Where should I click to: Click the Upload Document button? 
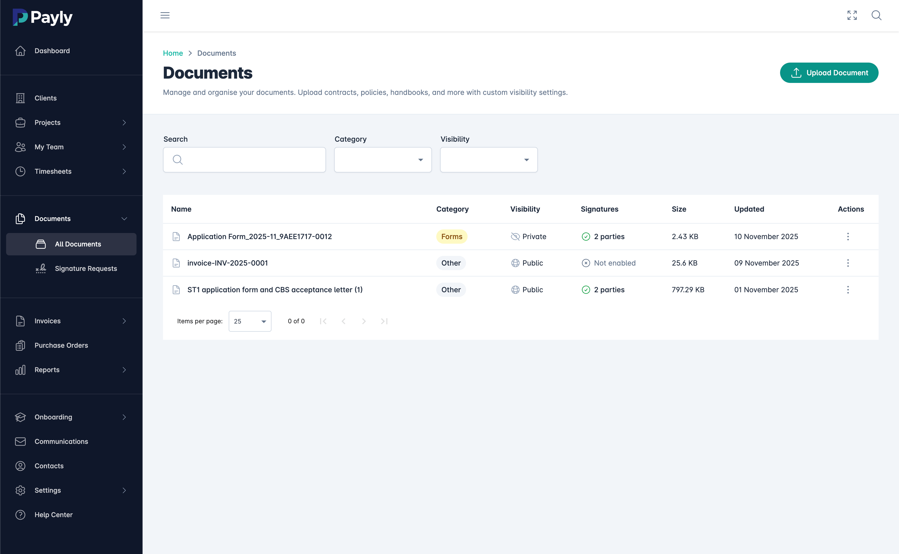pyautogui.click(x=829, y=72)
